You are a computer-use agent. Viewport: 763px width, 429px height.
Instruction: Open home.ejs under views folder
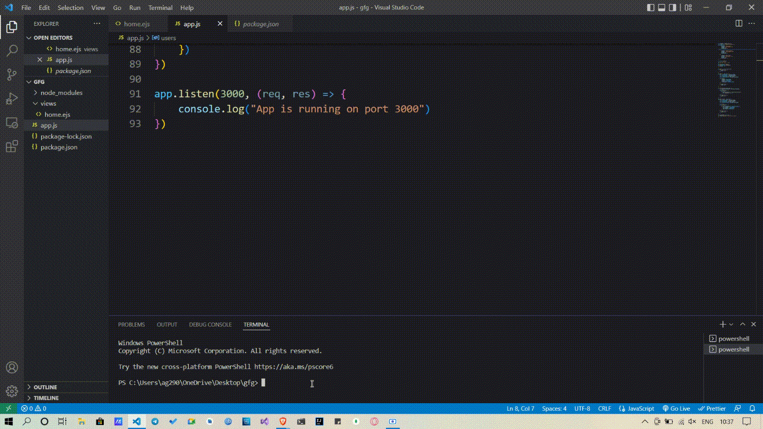66,114
